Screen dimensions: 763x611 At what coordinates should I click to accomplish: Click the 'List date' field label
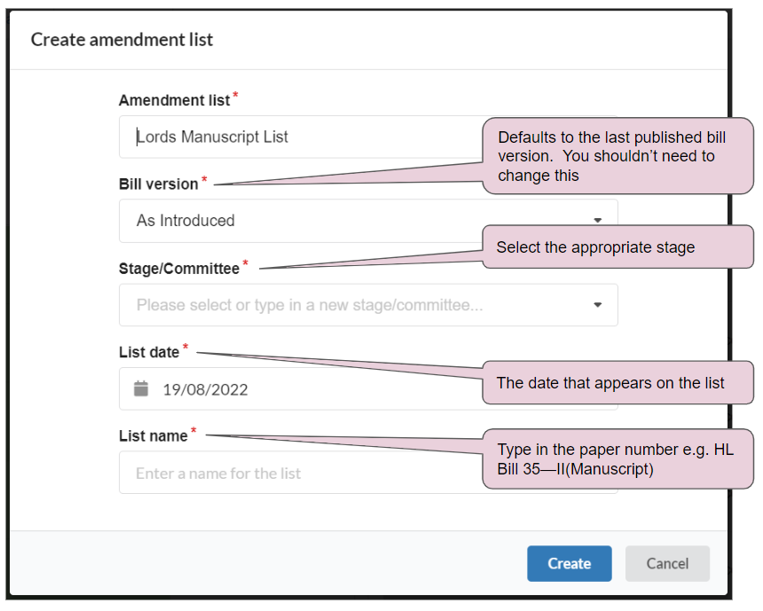pos(149,352)
